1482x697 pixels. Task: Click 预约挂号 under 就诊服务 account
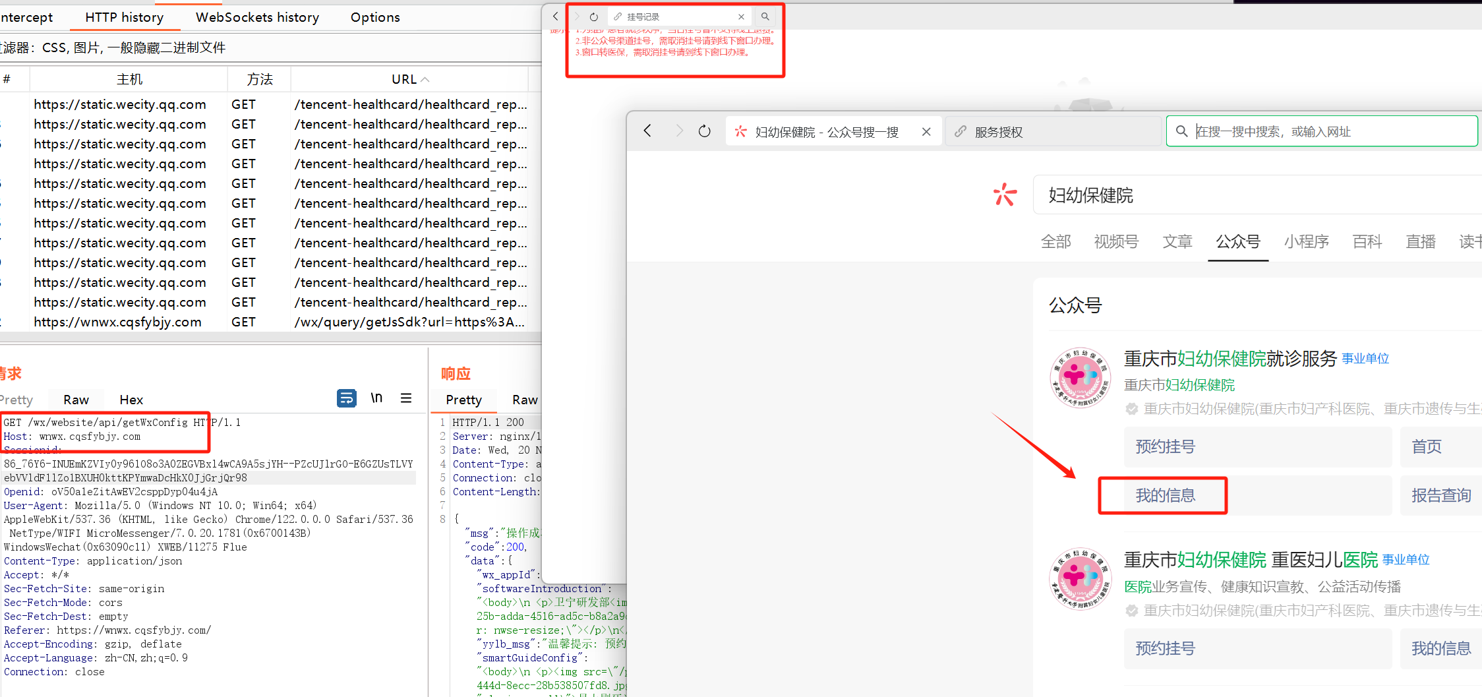(1258, 446)
